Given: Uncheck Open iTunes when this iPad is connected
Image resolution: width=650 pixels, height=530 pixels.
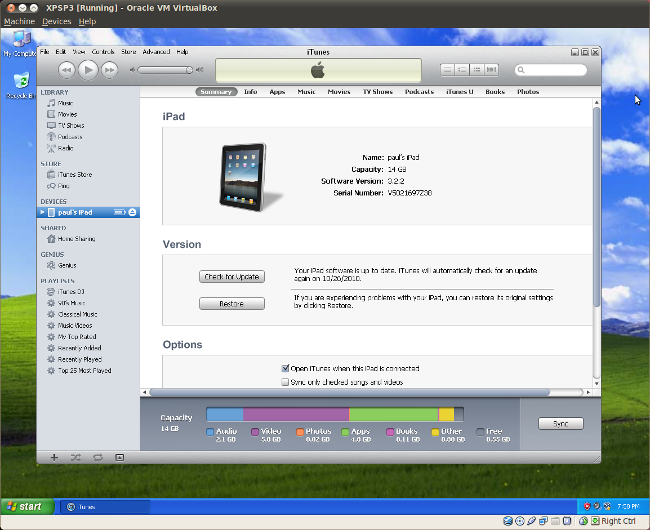Looking at the screenshot, I should click(x=285, y=368).
